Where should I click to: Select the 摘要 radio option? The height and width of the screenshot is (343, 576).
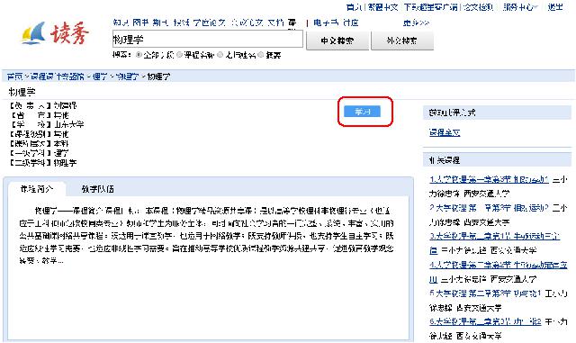click(x=260, y=55)
